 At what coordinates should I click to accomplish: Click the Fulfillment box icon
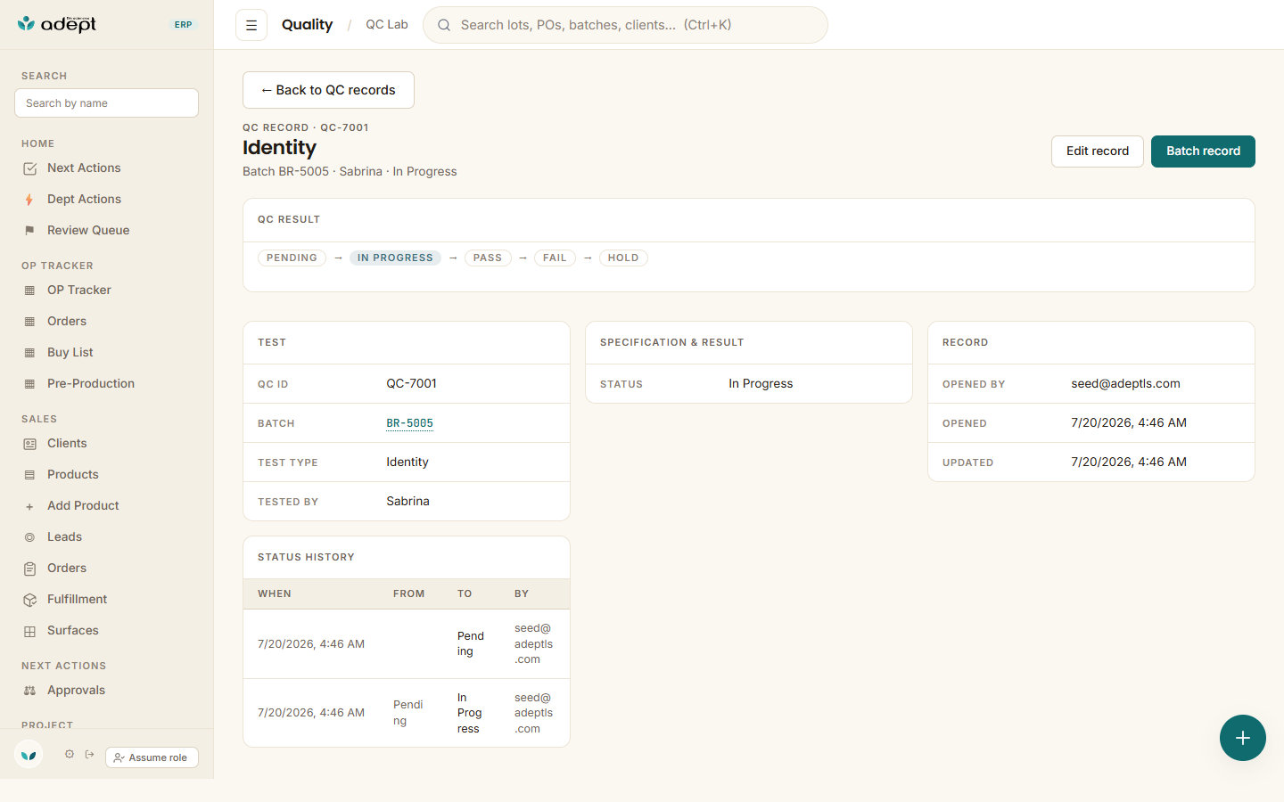(29, 600)
